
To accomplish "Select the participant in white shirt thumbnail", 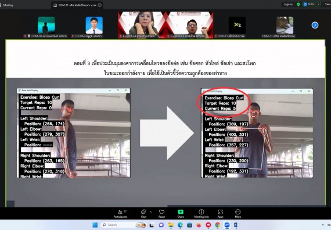I will click(94, 25).
